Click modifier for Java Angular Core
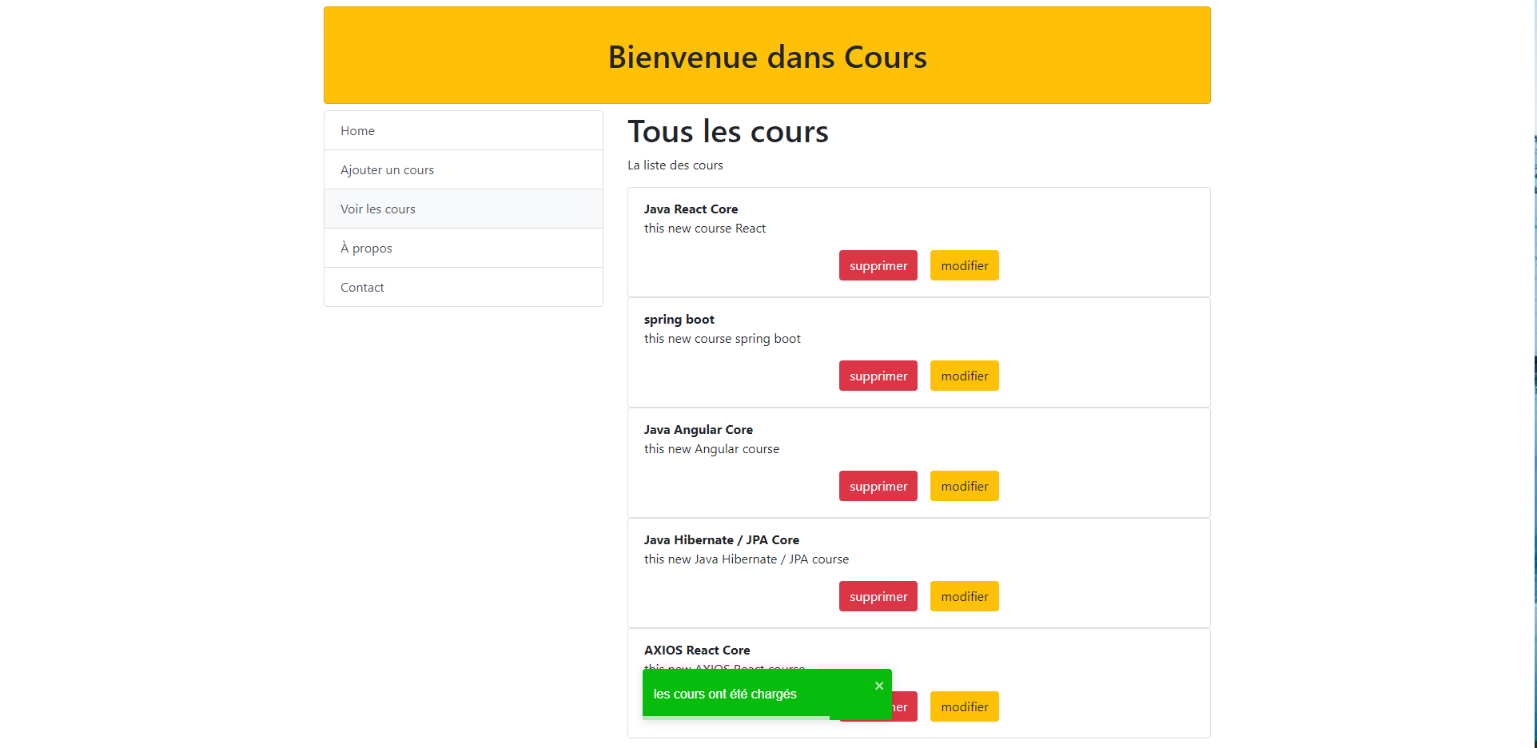The image size is (1537, 748). pyautogui.click(x=964, y=486)
